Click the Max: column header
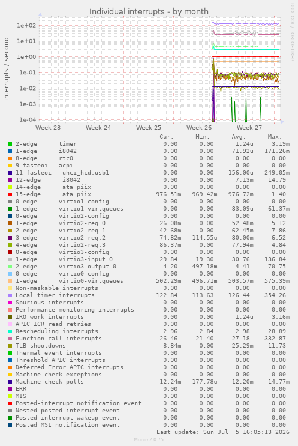 pos(275,137)
